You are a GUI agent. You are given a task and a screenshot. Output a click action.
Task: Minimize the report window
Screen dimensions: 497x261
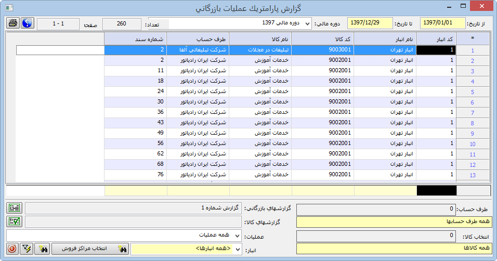(x=449, y=6)
